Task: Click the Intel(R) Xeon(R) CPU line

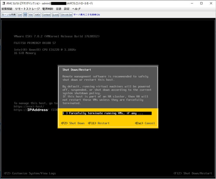Action: (45, 50)
